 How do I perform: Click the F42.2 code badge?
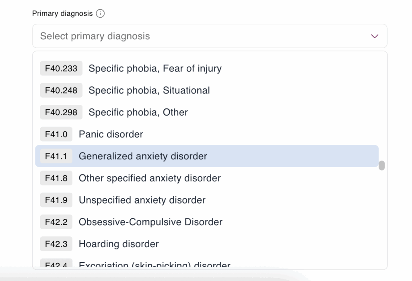coord(56,222)
